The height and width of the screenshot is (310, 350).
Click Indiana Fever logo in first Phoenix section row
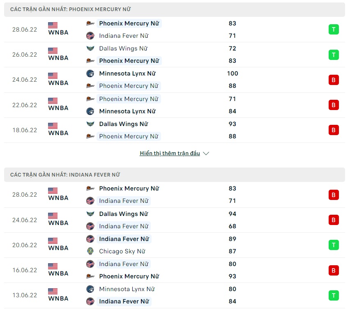point(90,36)
